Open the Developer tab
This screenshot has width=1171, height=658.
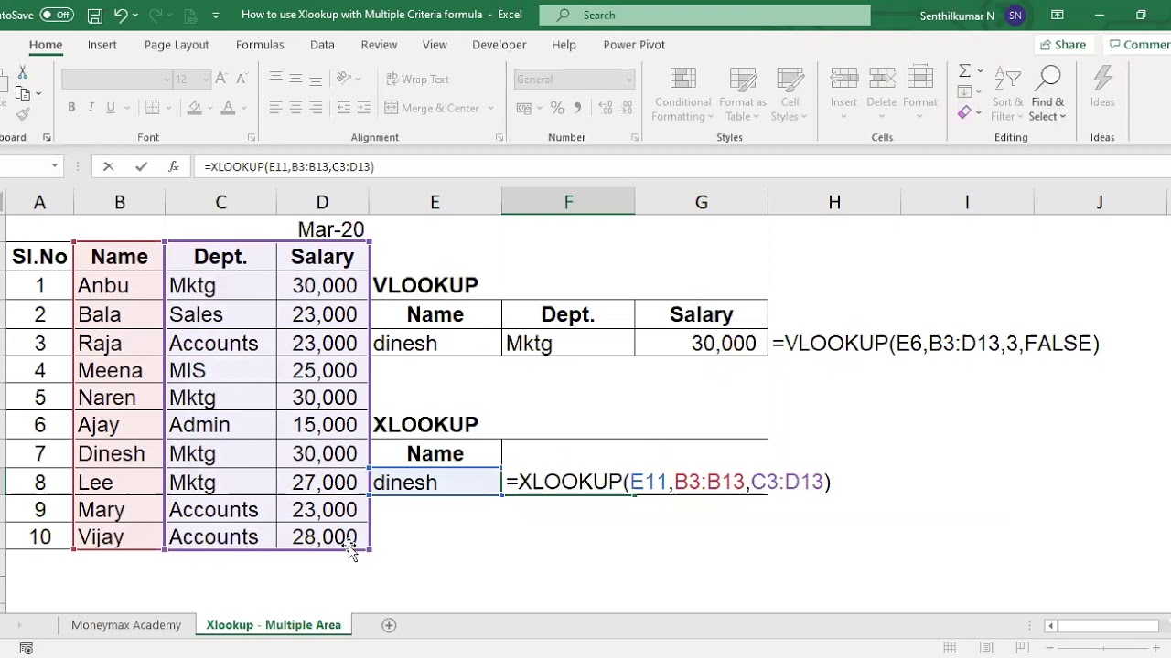pyautogui.click(x=500, y=45)
